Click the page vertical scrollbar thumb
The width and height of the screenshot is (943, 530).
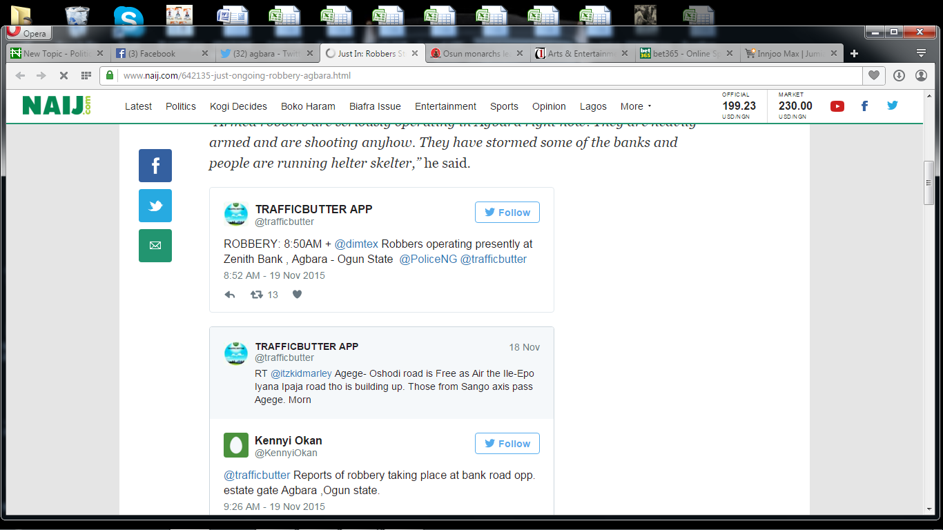(x=929, y=183)
